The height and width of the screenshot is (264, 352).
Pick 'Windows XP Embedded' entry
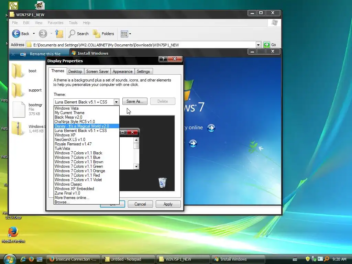tap(86, 189)
